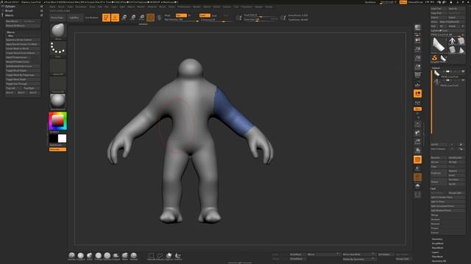Select the second brush in bottom shelf

click(x=80, y=256)
